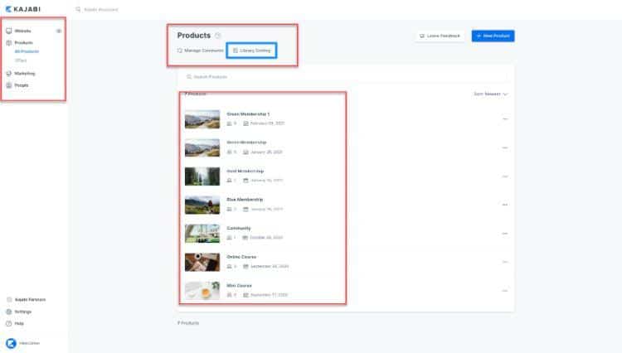
Task: Click the members icon under Mini Course
Action: point(229,295)
